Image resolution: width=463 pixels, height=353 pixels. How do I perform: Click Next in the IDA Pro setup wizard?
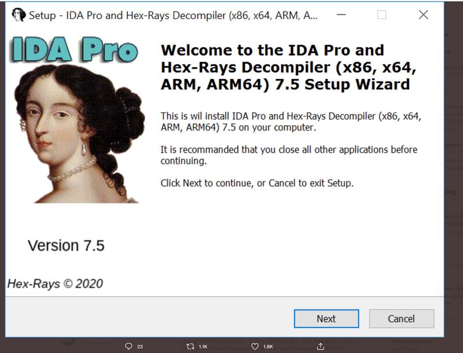[x=326, y=319]
